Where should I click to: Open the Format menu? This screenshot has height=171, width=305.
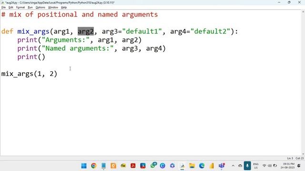click(x=20, y=8)
